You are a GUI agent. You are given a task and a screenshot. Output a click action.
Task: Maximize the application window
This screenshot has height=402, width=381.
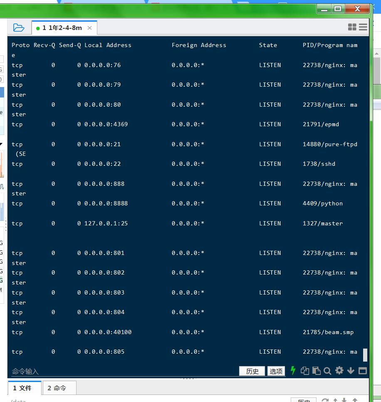point(338,9)
